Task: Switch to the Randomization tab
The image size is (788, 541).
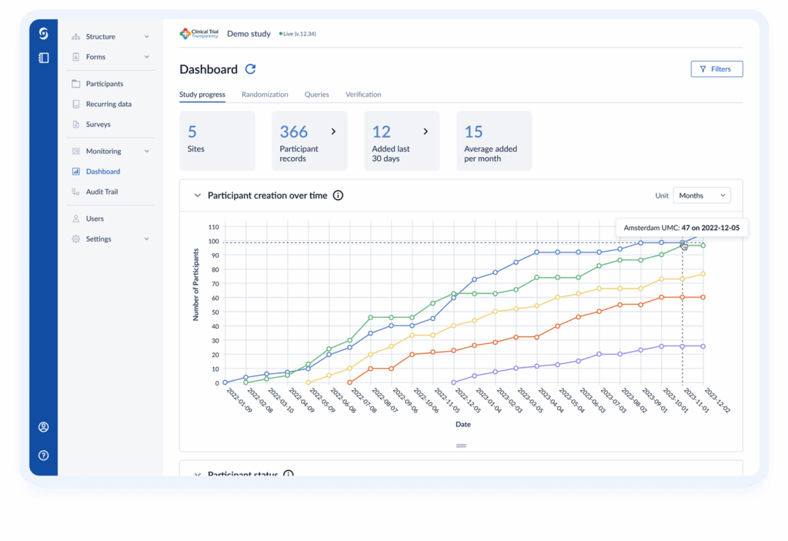Action: pos(265,95)
